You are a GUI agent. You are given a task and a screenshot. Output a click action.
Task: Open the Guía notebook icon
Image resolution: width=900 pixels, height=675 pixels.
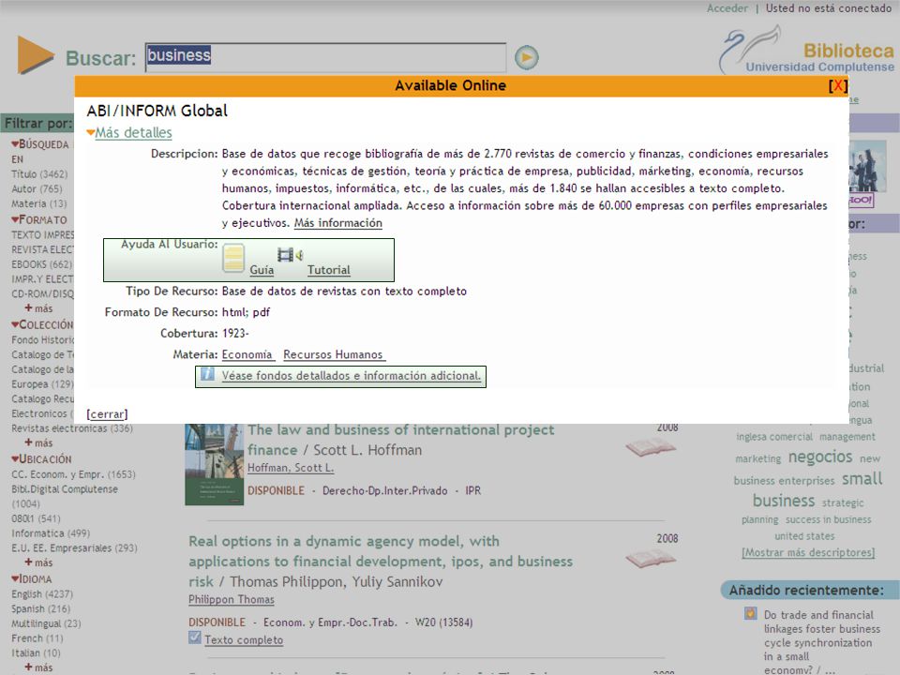pyautogui.click(x=233, y=258)
